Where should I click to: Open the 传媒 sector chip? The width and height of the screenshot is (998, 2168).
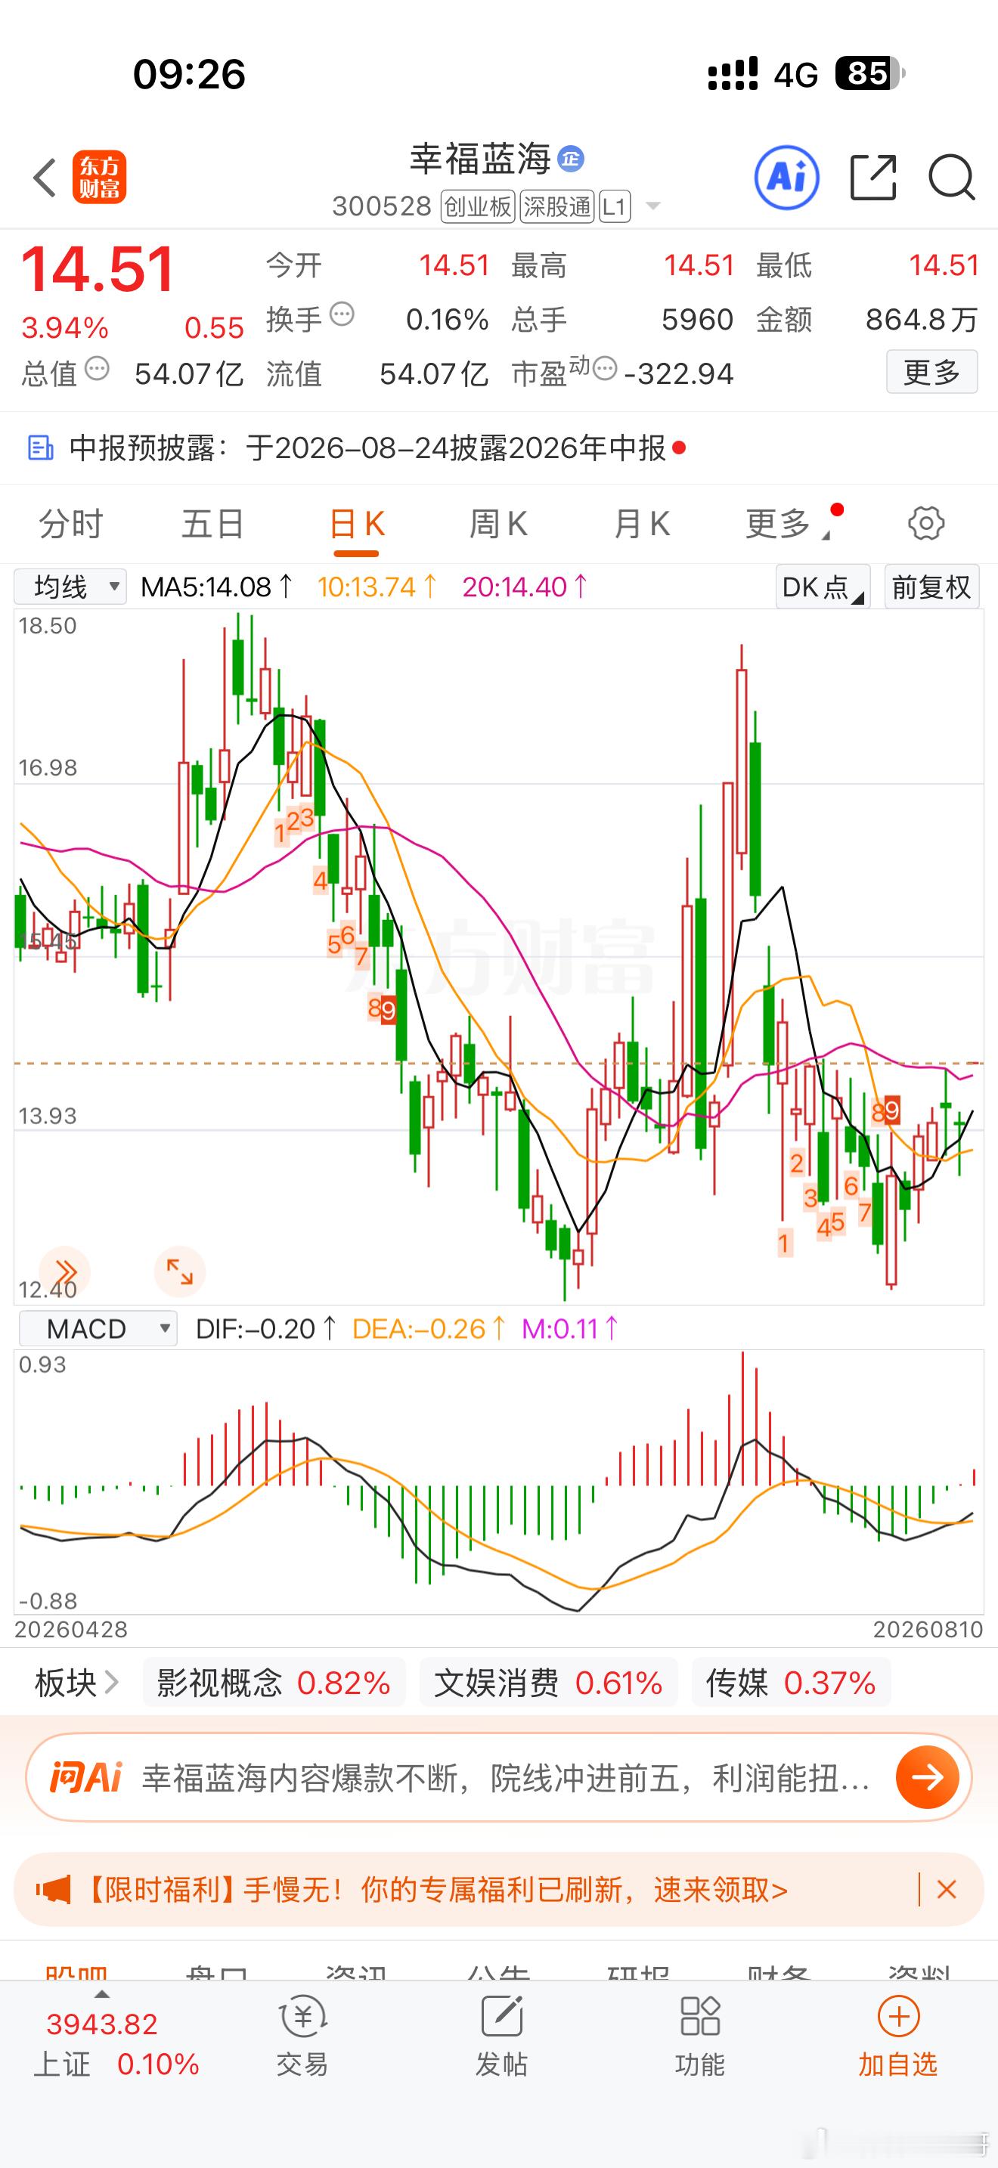pyautogui.click(x=790, y=1683)
